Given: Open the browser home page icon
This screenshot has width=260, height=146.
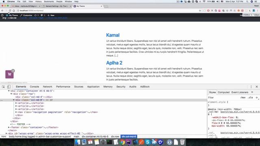Looking at the screenshot, I should pos(14,11).
